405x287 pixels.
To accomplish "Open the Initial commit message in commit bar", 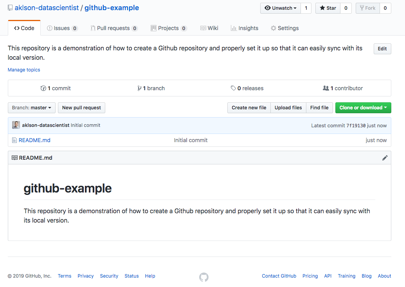I will point(85,125).
